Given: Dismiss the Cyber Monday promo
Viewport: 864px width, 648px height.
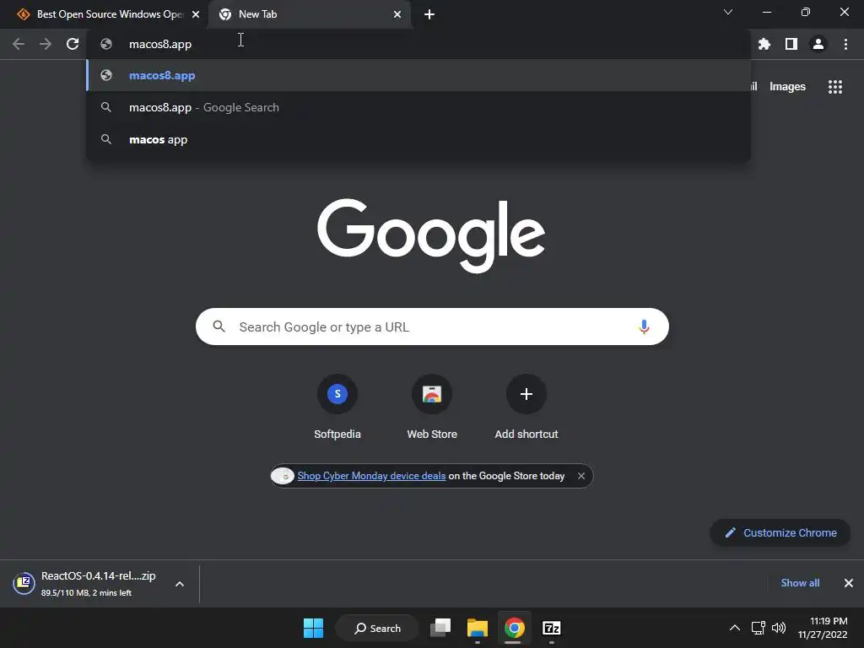Looking at the screenshot, I should click(580, 476).
